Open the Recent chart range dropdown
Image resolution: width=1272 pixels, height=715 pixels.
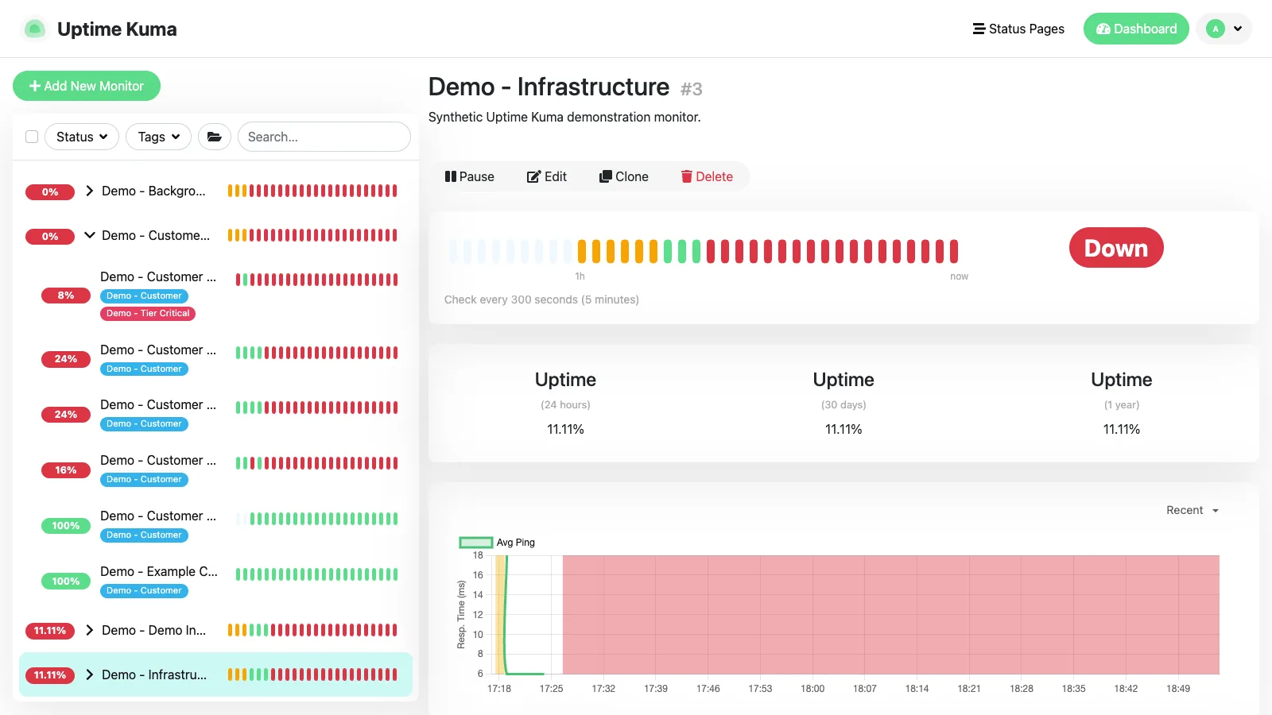pos(1192,510)
